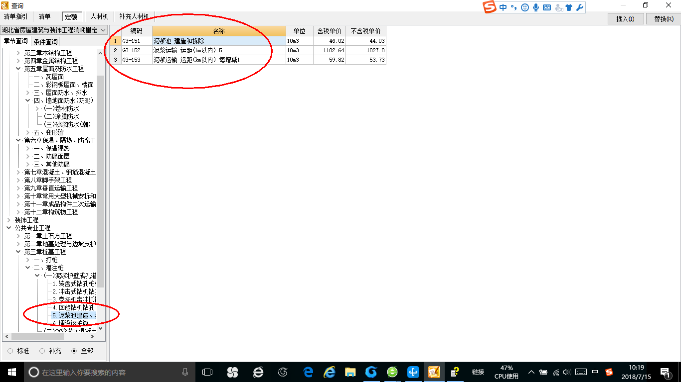Click the 不含税单价 column header

pos(366,31)
